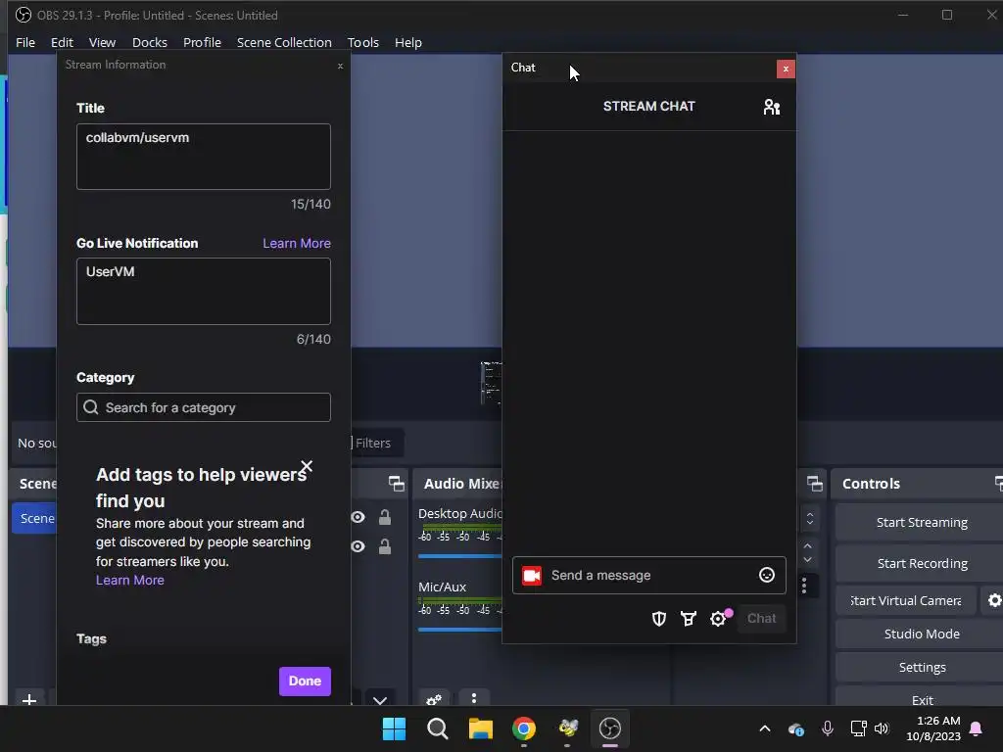Open source Filters button
1003x752 pixels.
pos(377,443)
